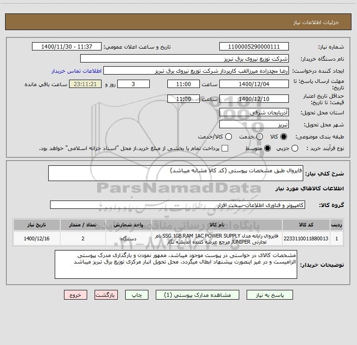Viewport: 357px width, 345px height.
Task: Click row number 1 cell
Action: coord(337,238)
